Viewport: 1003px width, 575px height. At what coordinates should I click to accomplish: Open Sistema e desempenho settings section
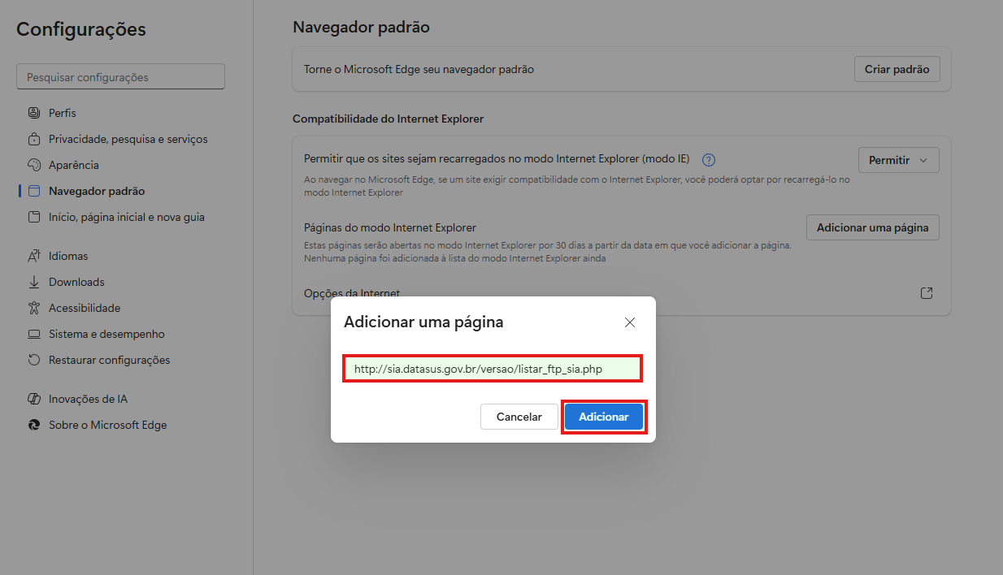click(x=106, y=334)
